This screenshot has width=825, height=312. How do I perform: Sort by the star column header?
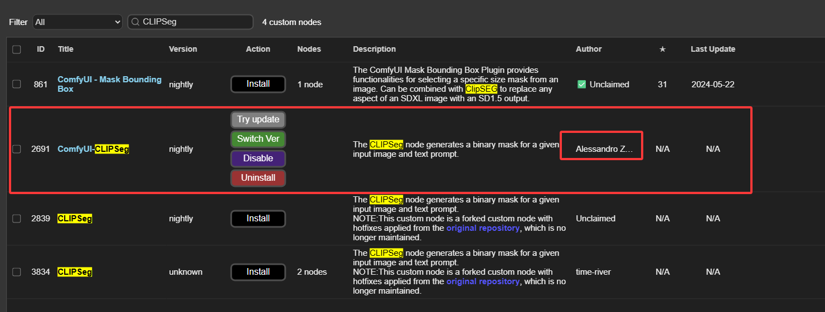pos(662,49)
